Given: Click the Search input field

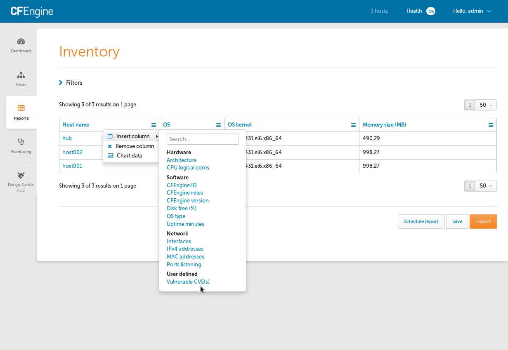Looking at the screenshot, I should 202,139.
